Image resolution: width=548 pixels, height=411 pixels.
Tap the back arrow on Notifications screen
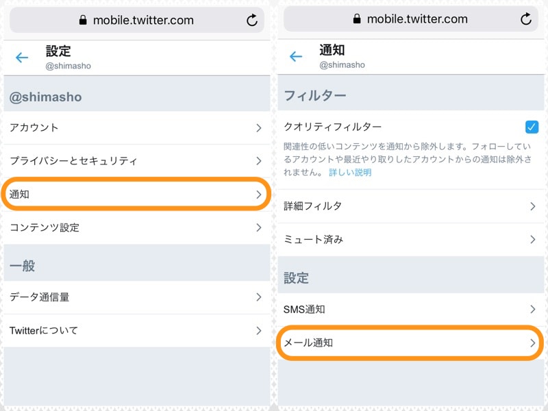pyautogui.click(x=296, y=57)
